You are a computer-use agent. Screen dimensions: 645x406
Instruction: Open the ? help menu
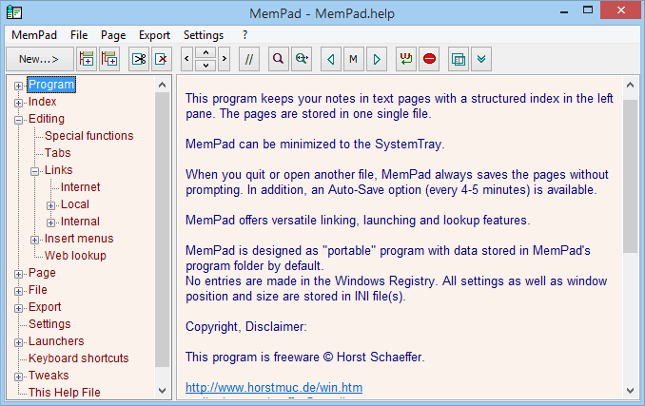pyautogui.click(x=245, y=35)
